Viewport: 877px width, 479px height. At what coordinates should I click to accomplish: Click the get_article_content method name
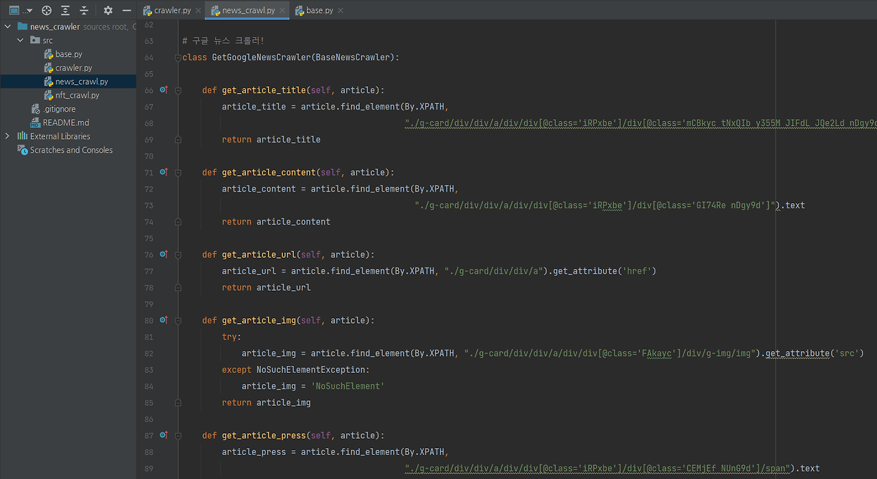269,172
